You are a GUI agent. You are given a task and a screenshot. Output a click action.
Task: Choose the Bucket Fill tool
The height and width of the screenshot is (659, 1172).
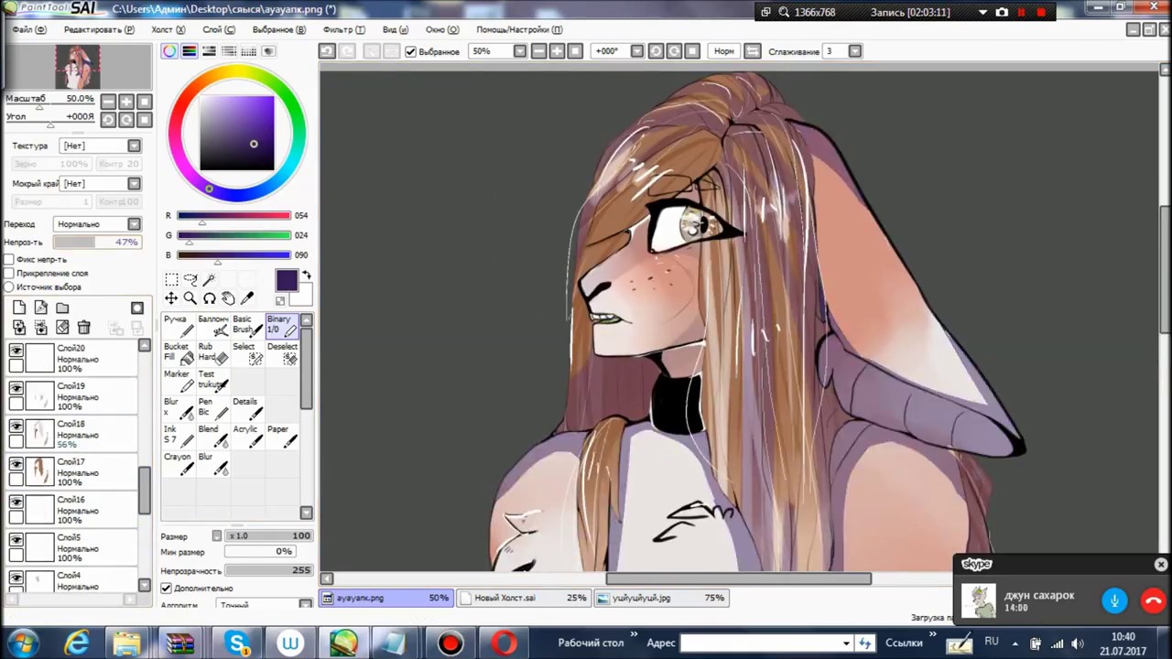(179, 353)
